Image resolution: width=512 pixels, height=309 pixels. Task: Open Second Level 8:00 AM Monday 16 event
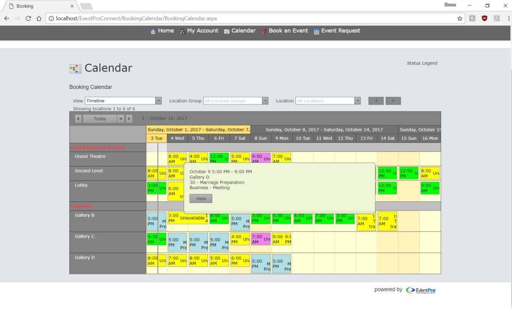[430, 173]
